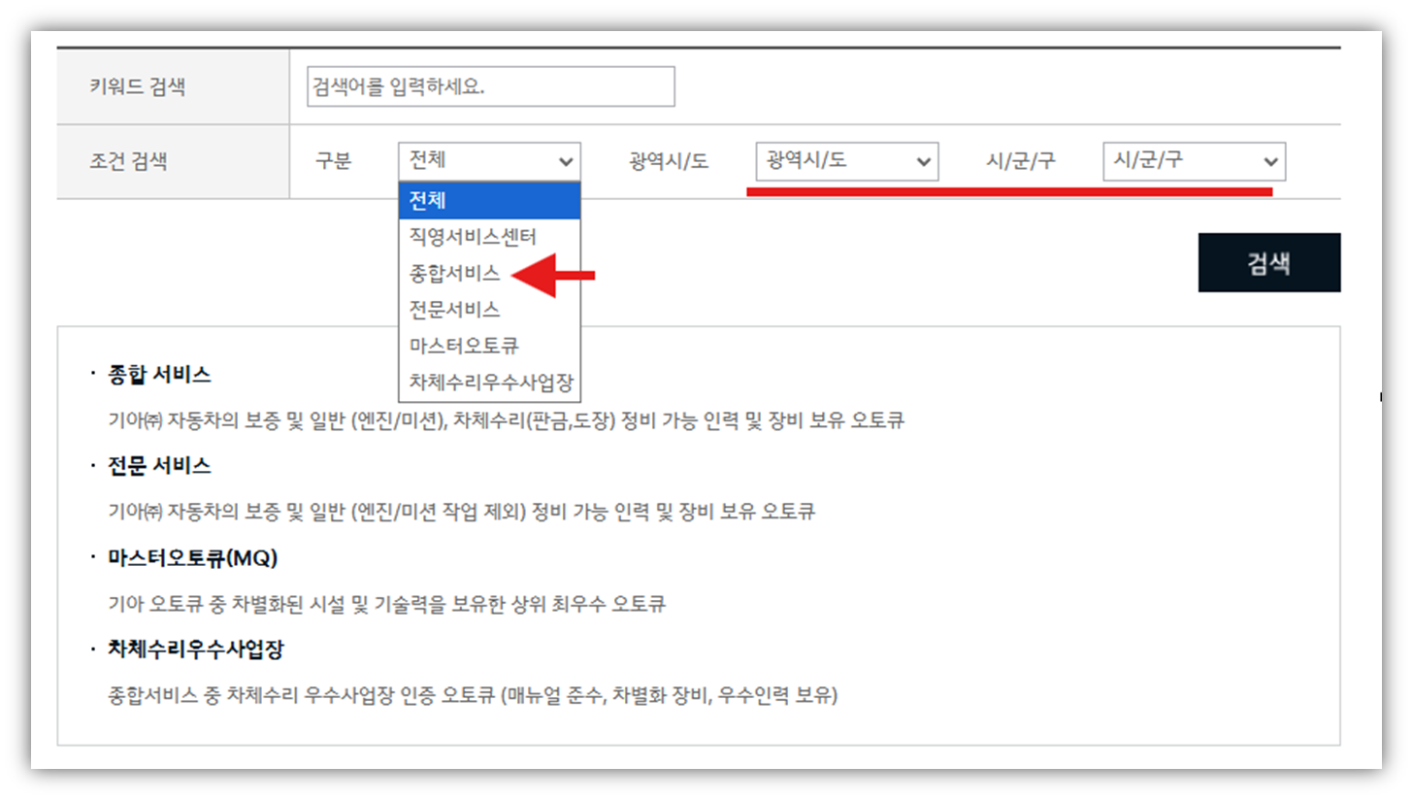Viewport: 1413px width, 800px height.
Task: Click the 마스터오토큐(MQ) bold heading
Action: (193, 558)
